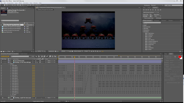
Task: Choose the Type tool in the toolbar
Action: click(x=23, y=5)
